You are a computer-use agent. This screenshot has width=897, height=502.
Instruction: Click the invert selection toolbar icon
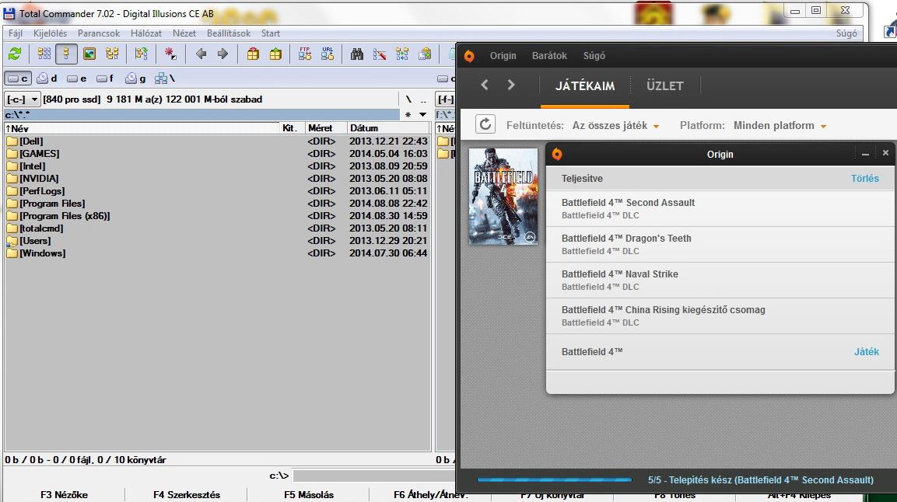point(142,54)
